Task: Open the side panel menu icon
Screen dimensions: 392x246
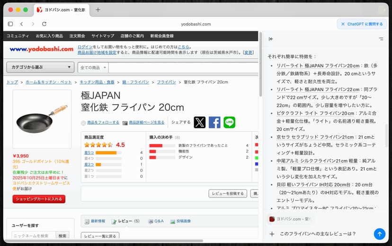Action: click(381, 39)
